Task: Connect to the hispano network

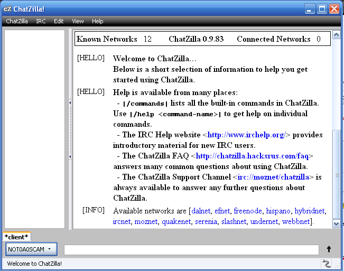Action: click(278, 211)
